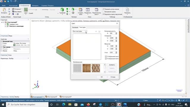Toggle visibility checkbox of Конструкция2 root
The width and height of the screenshot is (190, 107).
4,22
